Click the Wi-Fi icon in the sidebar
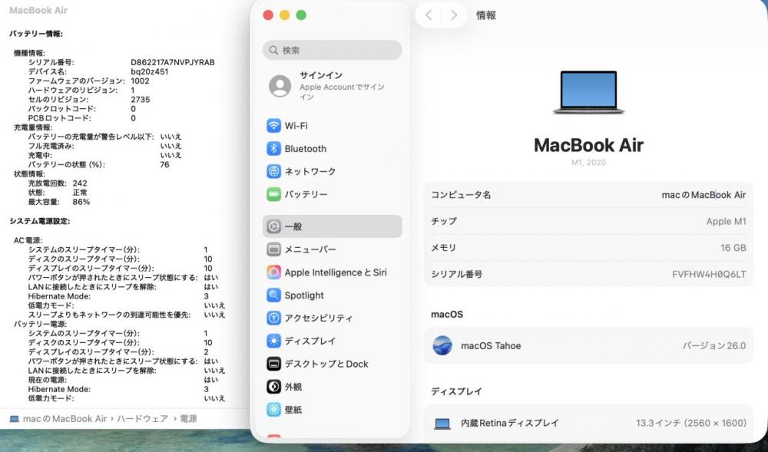 (273, 126)
